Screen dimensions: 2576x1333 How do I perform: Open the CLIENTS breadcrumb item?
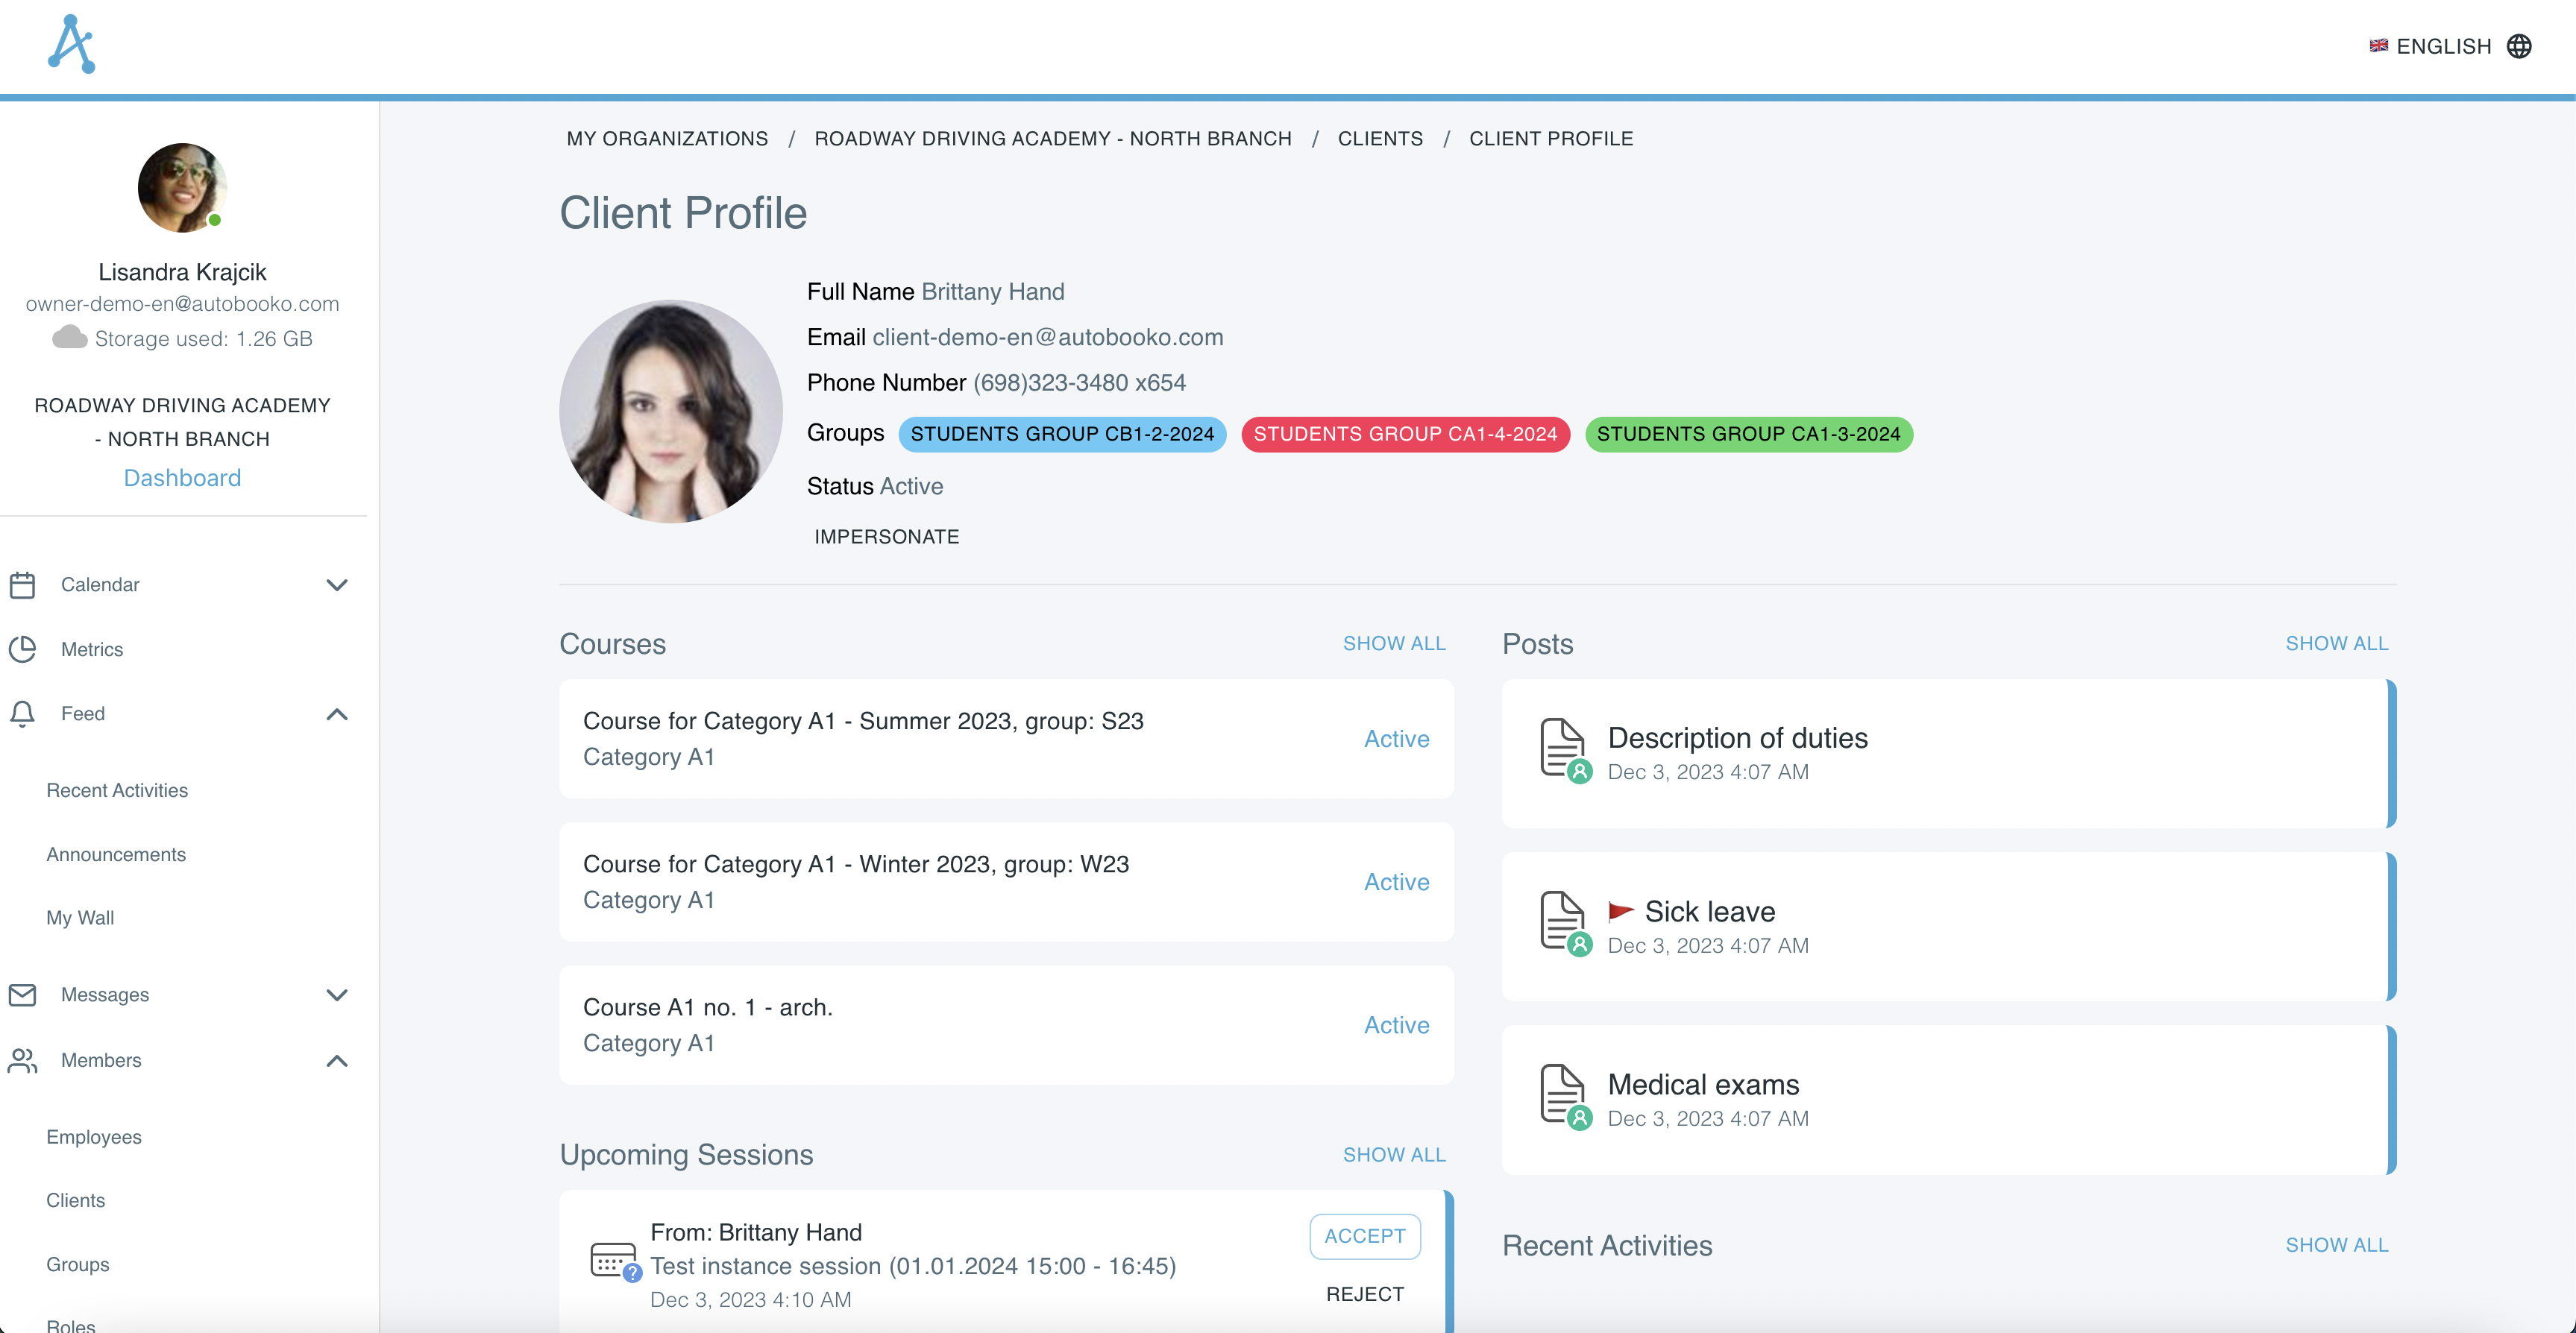tap(1380, 138)
